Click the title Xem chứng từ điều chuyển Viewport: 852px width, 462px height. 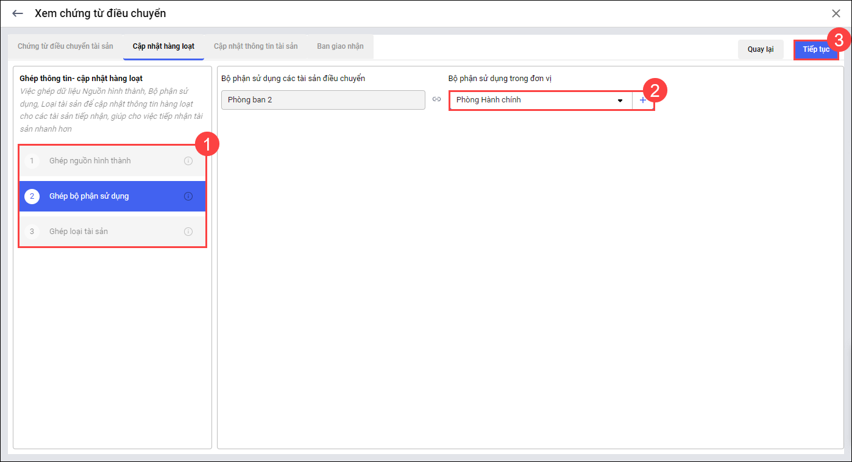(x=100, y=13)
